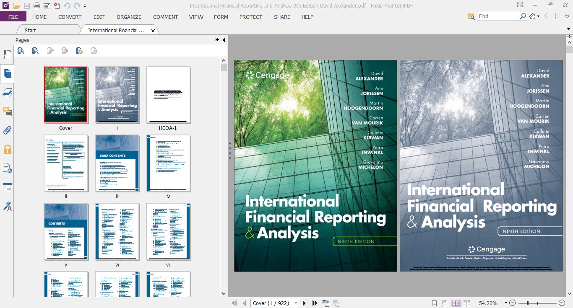This screenshot has width=573, height=308.
Task: Open the customize quick access toolbar arrow
Action: point(85,6)
